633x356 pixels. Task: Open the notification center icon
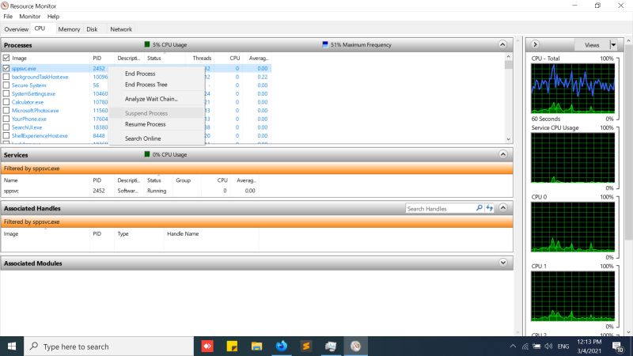(618, 347)
